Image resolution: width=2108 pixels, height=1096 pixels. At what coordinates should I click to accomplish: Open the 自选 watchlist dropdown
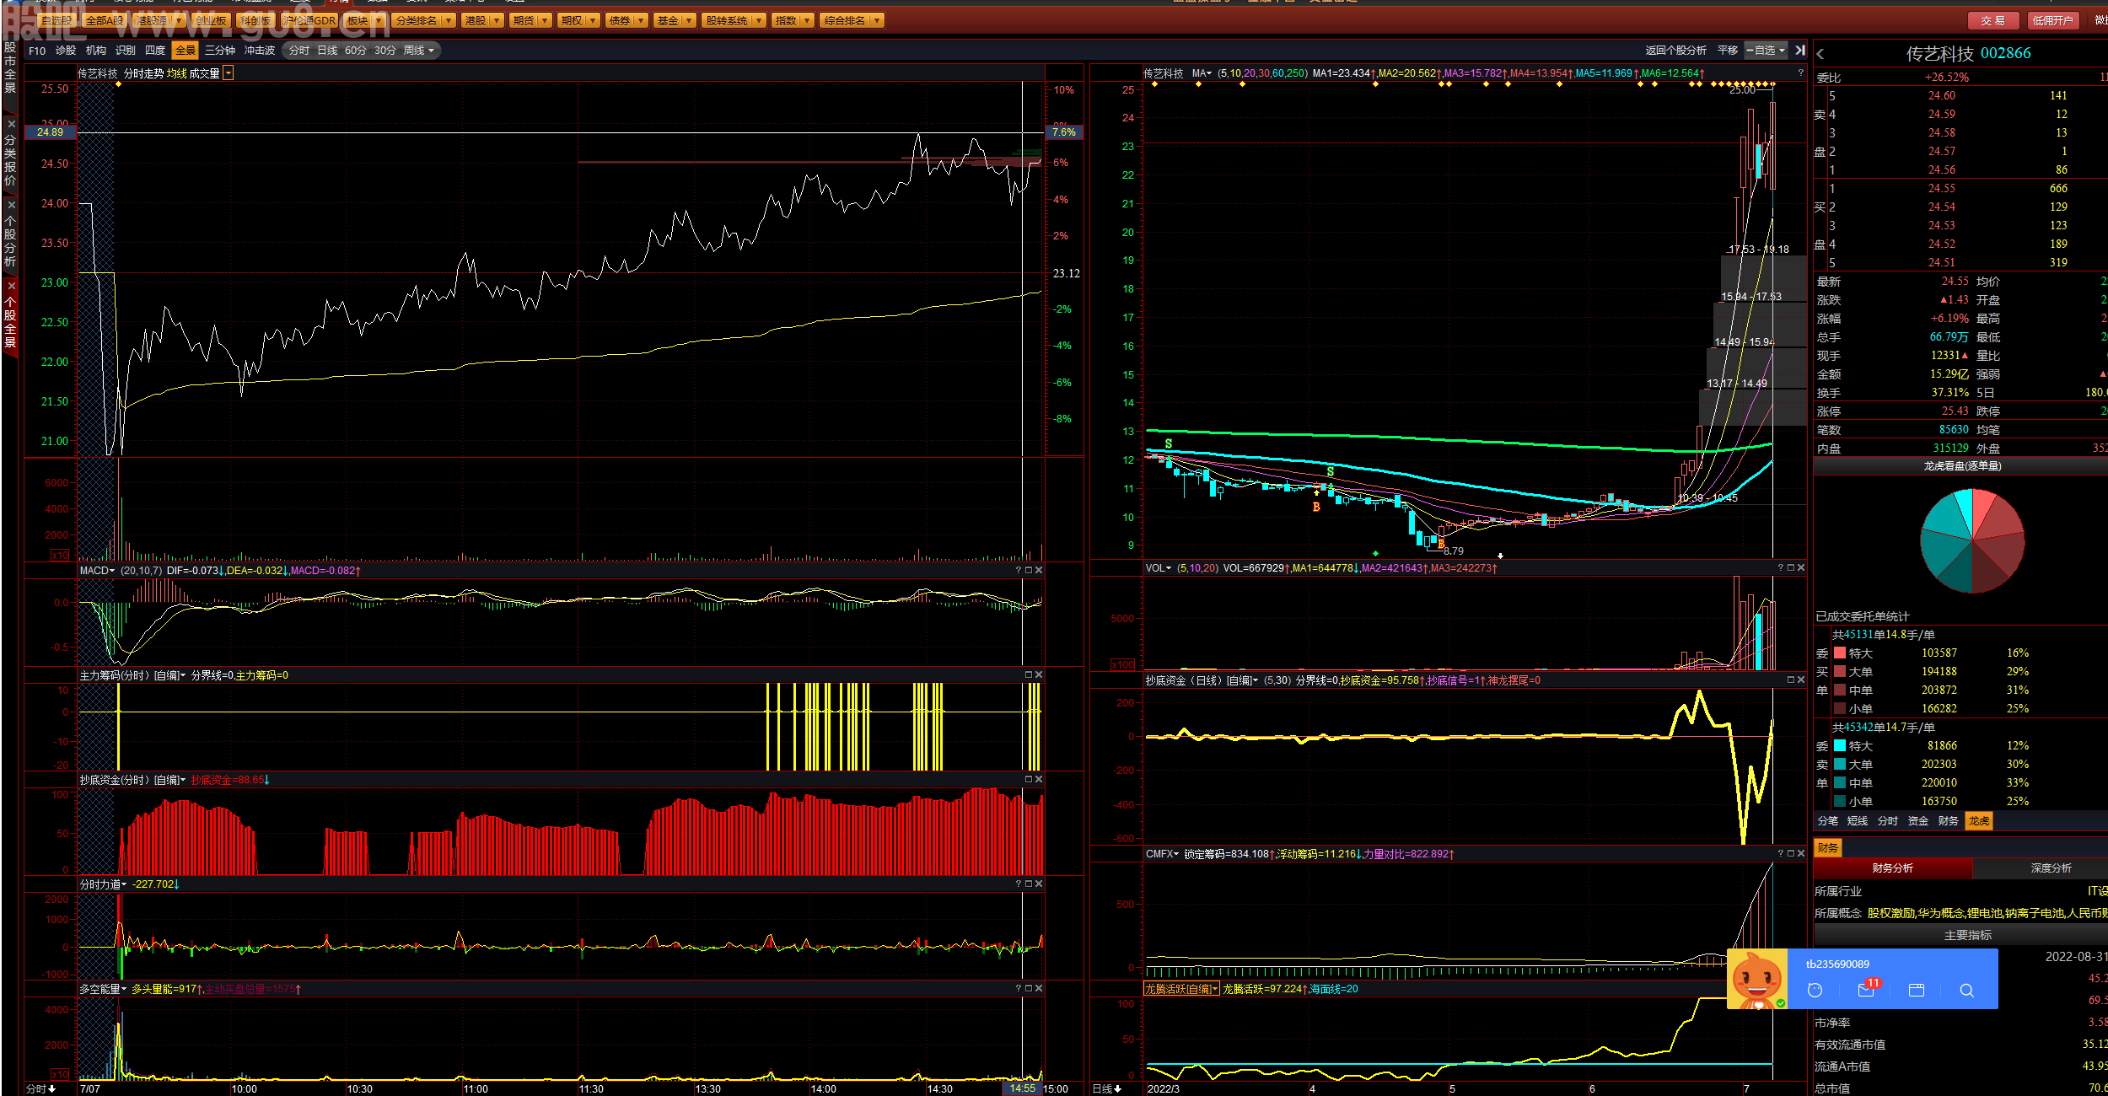(1766, 51)
